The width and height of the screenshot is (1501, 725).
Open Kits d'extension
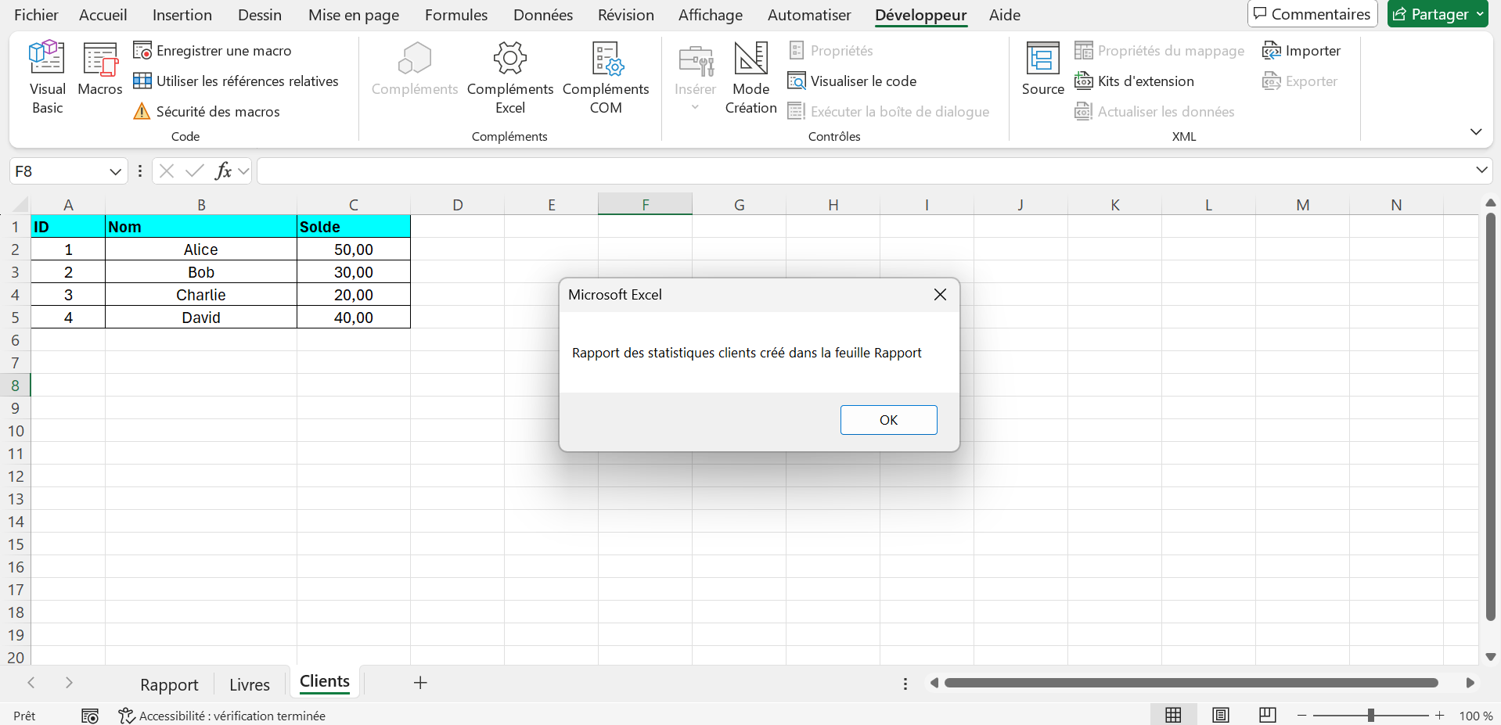pyautogui.click(x=1134, y=81)
